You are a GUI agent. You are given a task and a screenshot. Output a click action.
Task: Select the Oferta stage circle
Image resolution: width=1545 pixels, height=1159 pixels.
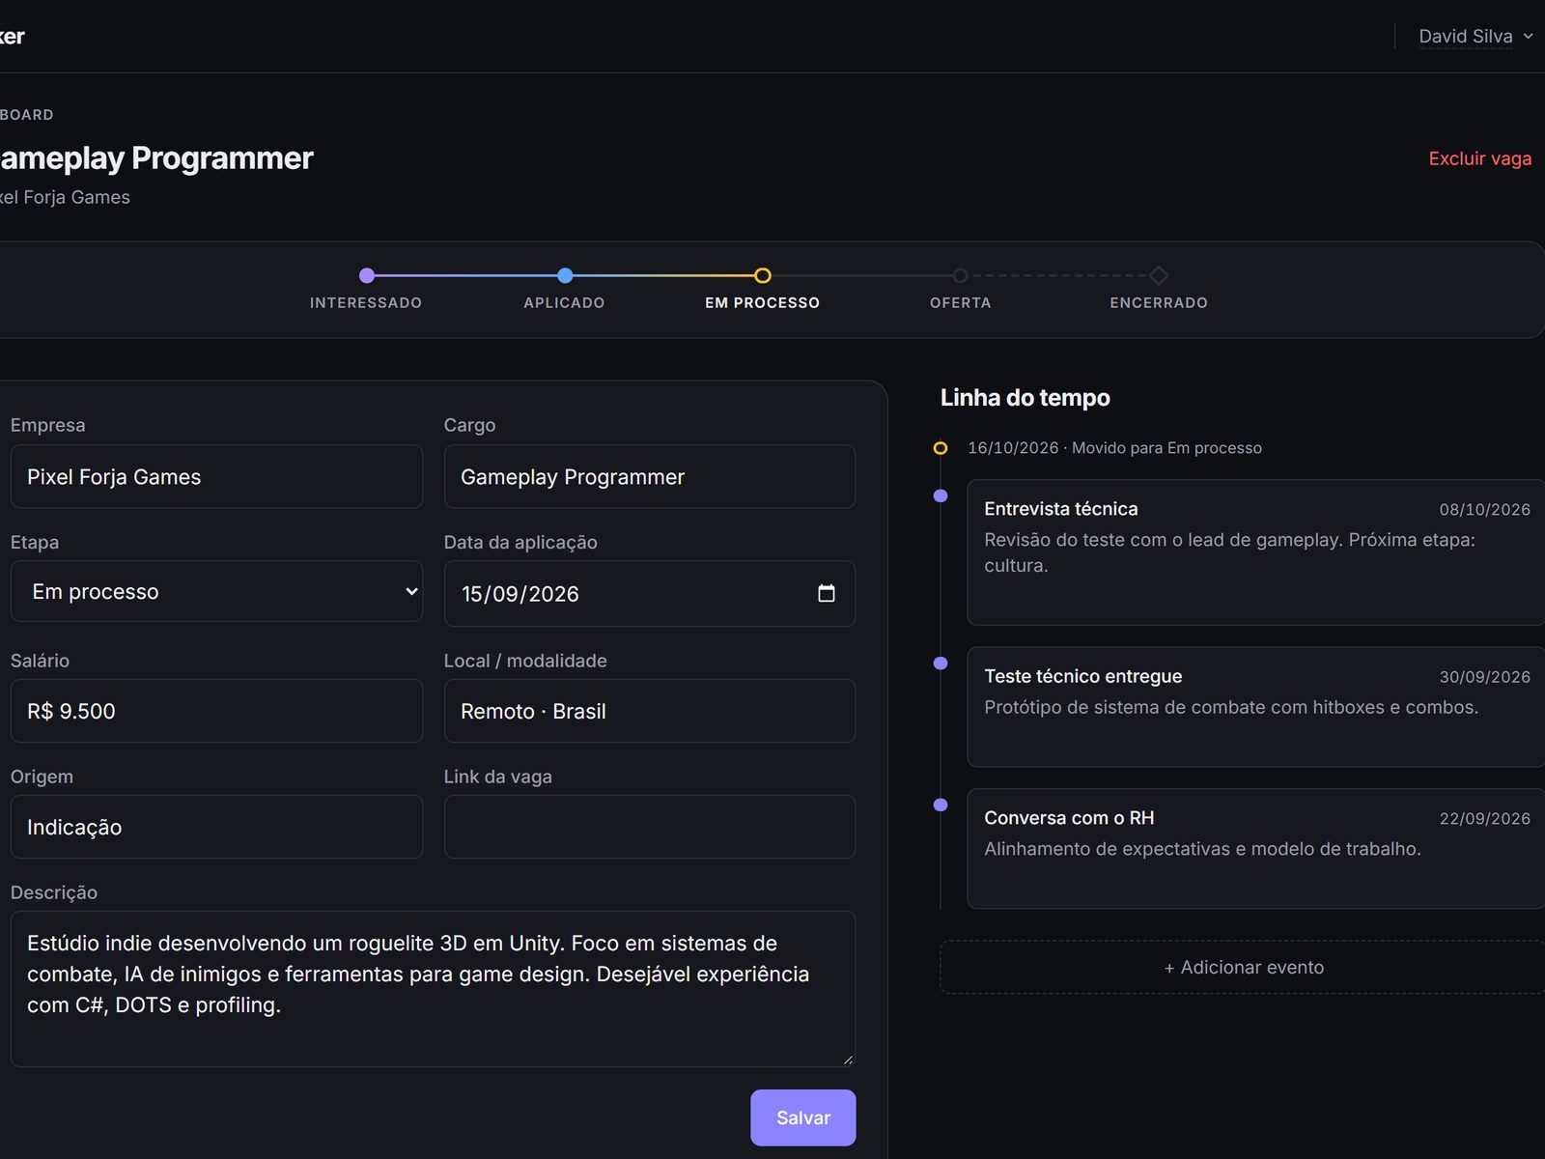[960, 275]
